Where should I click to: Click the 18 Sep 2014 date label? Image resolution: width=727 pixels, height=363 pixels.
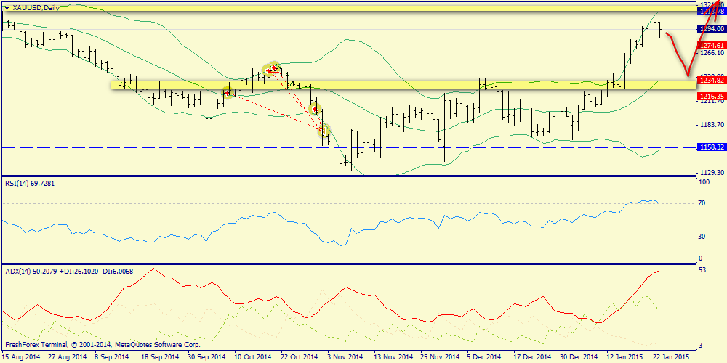tap(159, 357)
